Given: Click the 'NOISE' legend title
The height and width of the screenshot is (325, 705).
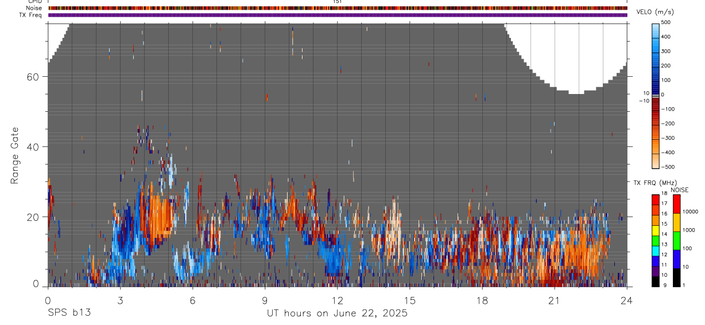Looking at the screenshot, I should (680, 190).
